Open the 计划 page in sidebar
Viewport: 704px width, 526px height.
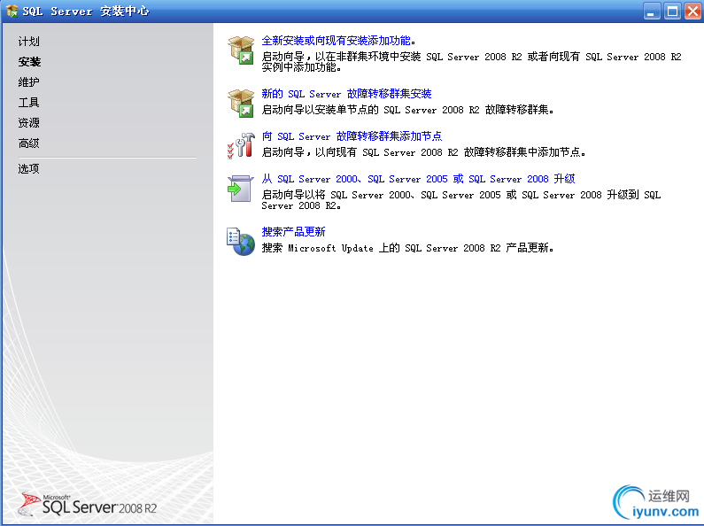click(28, 42)
